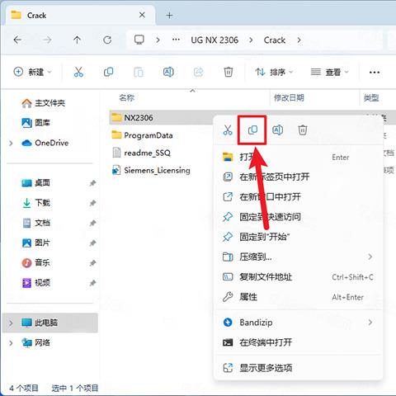
Task: Click the Refresh button in navigation bar
Action: point(107,40)
